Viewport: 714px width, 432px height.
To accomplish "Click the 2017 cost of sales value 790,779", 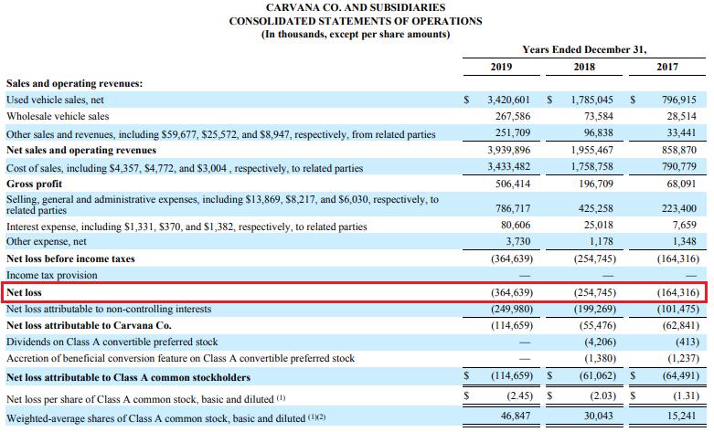I will click(677, 167).
